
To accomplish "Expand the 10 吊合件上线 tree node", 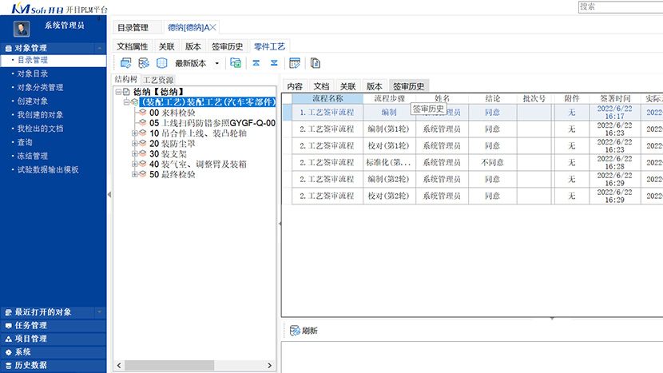I will (135, 133).
